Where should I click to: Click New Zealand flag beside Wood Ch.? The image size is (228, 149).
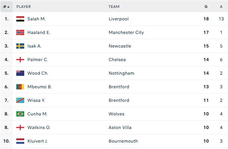20,73
